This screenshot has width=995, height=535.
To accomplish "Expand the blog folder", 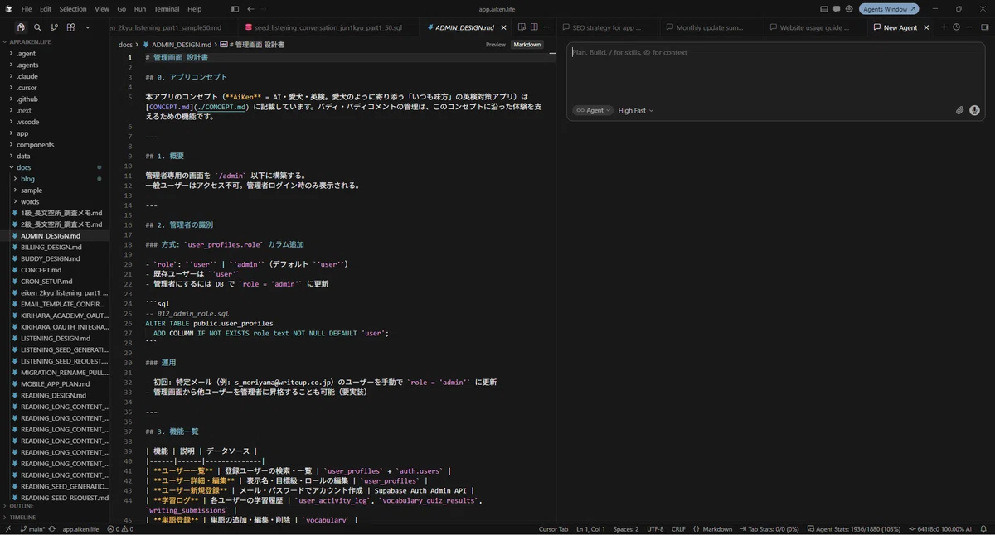I will click(55, 179).
